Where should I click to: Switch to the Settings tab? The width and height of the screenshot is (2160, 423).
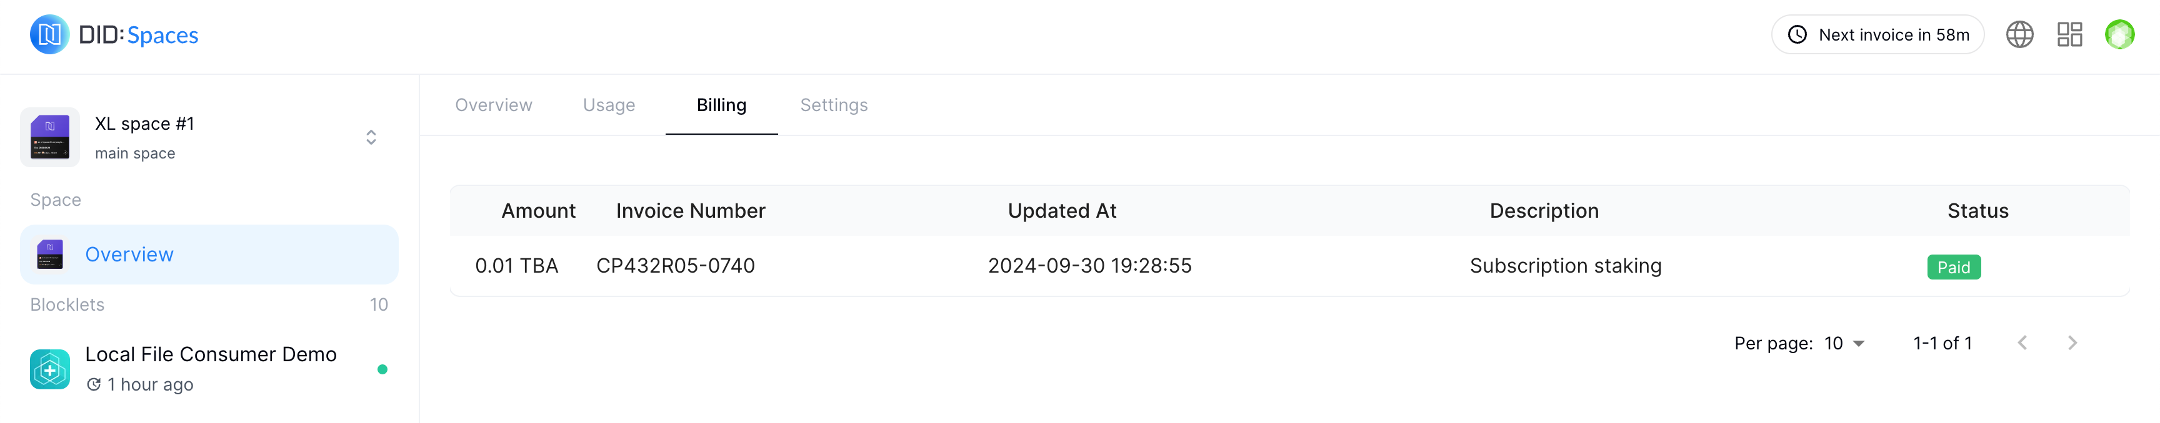pos(834,105)
